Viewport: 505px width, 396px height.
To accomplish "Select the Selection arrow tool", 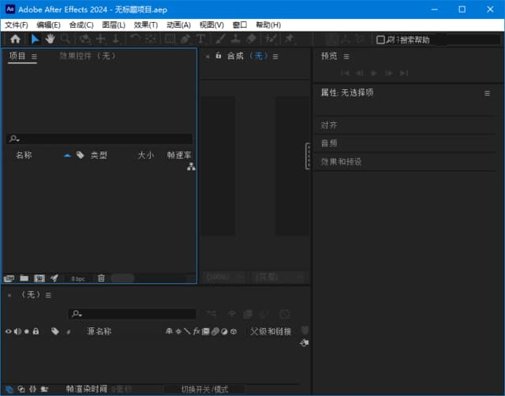I will click(36, 39).
